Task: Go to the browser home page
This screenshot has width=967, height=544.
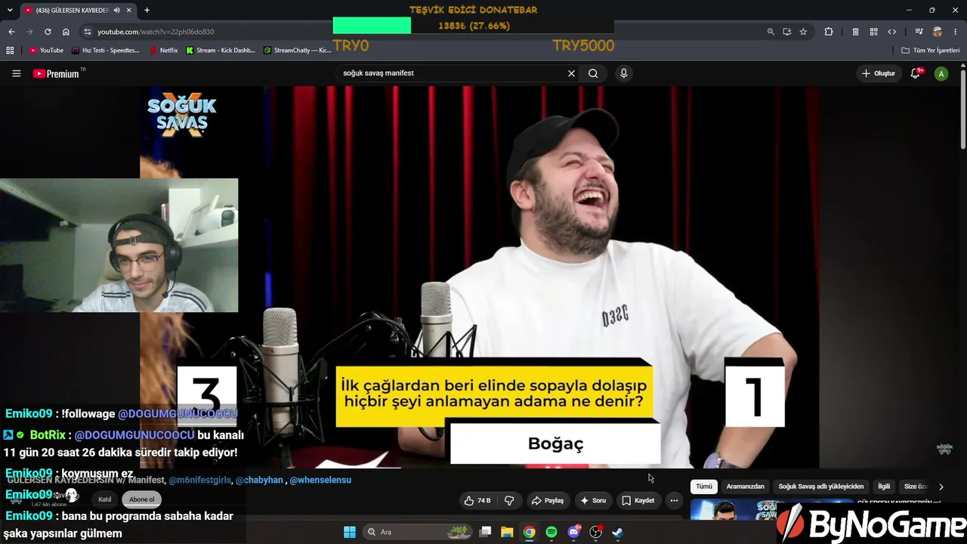Action: (66, 32)
